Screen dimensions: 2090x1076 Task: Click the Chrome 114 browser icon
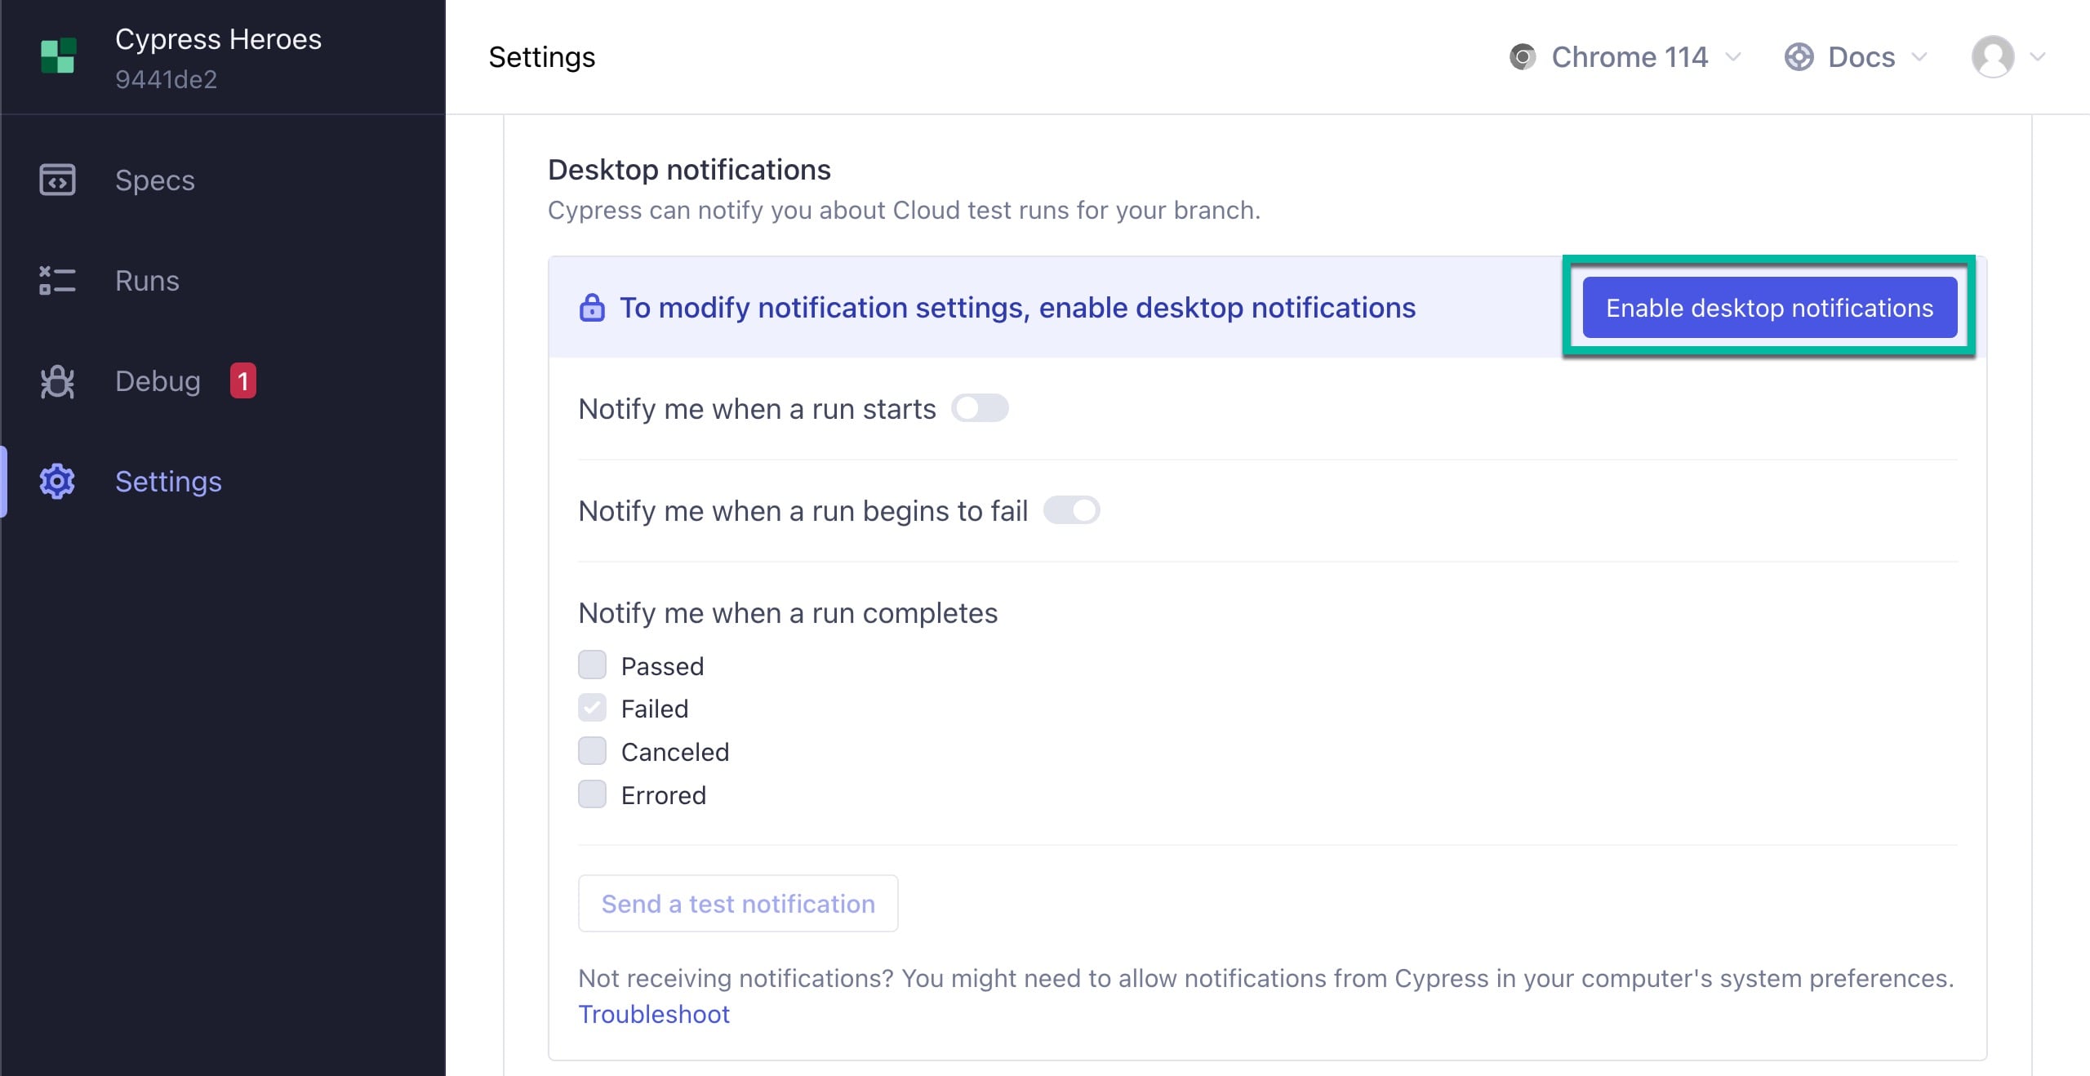coord(1520,56)
